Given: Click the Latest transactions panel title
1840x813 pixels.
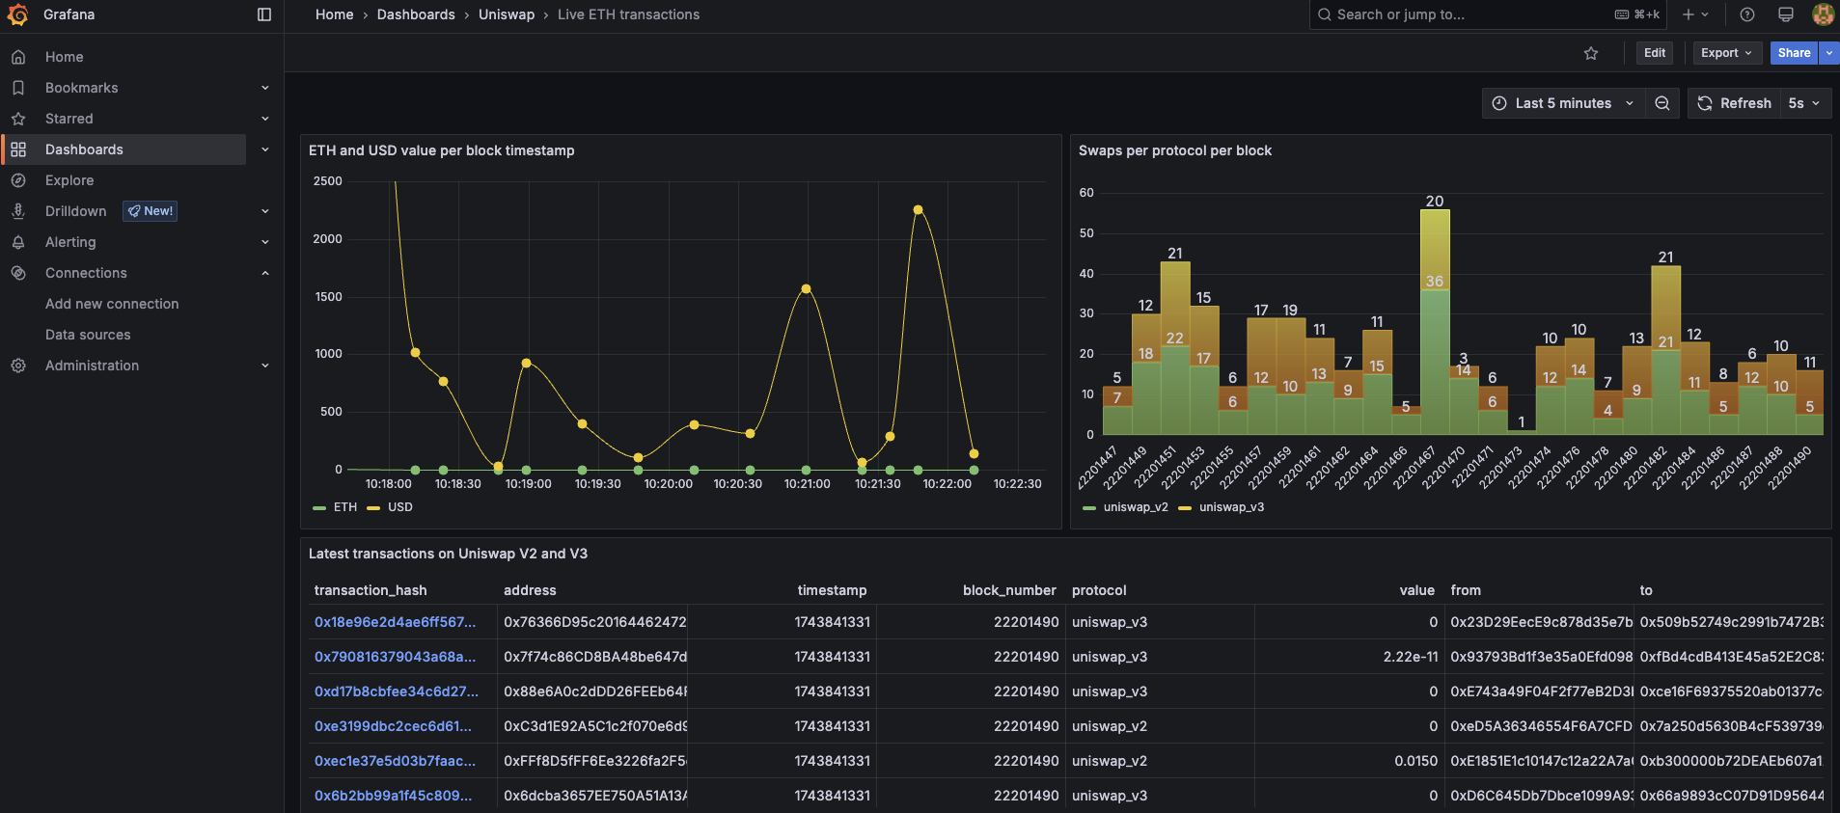Looking at the screenshot, I should point(448,554).
